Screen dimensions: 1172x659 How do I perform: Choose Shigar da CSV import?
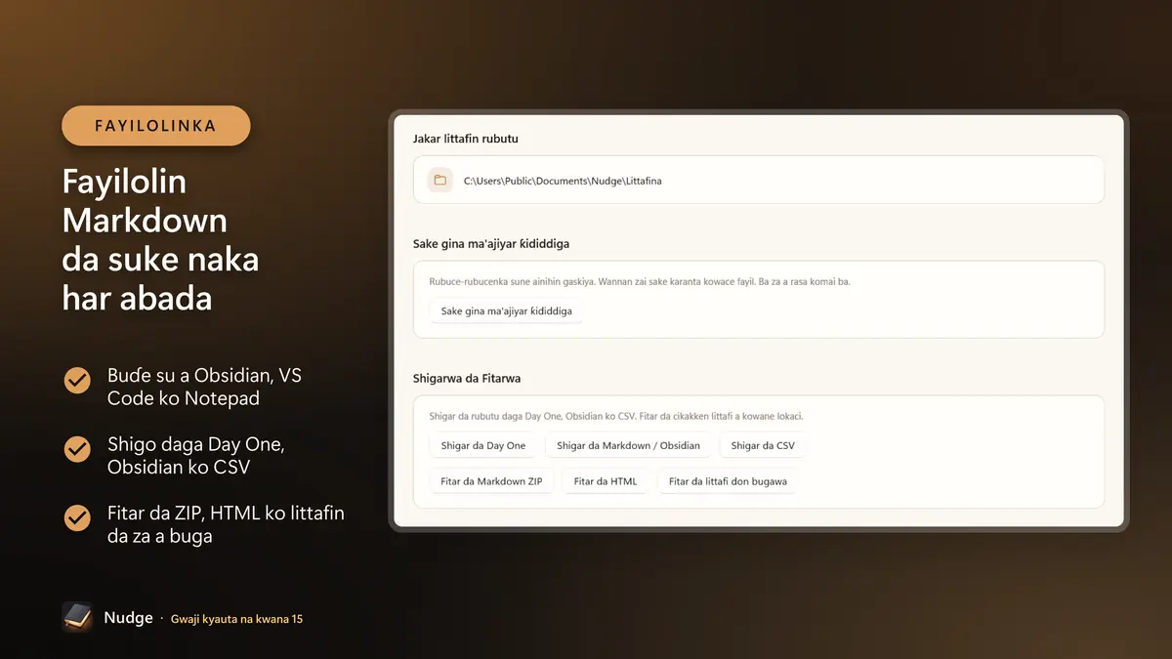[x=763, y=445]
